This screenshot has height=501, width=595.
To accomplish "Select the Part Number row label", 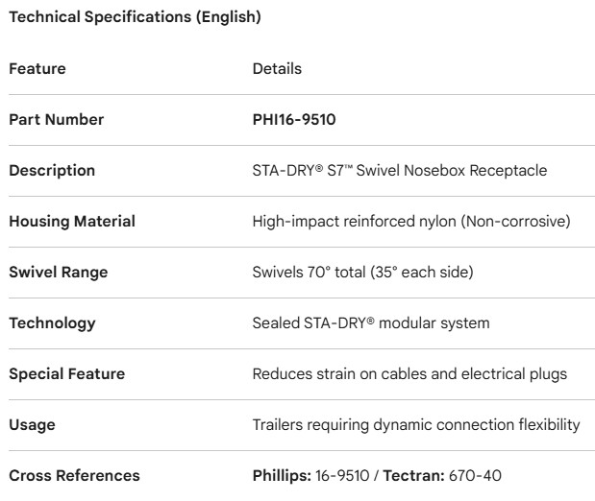I will (x=56, y=120).
